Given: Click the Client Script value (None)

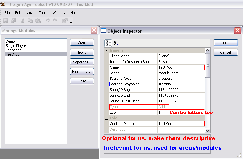Looking at the screenshot, I should tap(181, 56).
